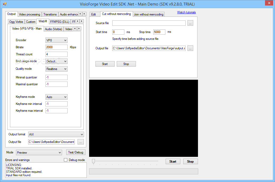Image resolution: width=275 pixels, height=182 pixels.
Task: Open Quality mode Realtime dropdown
Action: click(x=56, y=69)
